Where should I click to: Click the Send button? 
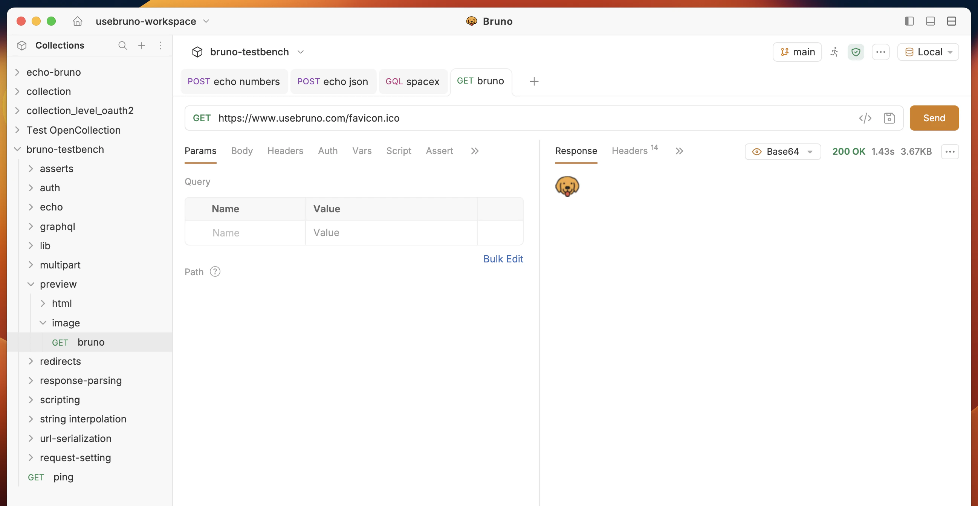[x=934, y=118]
